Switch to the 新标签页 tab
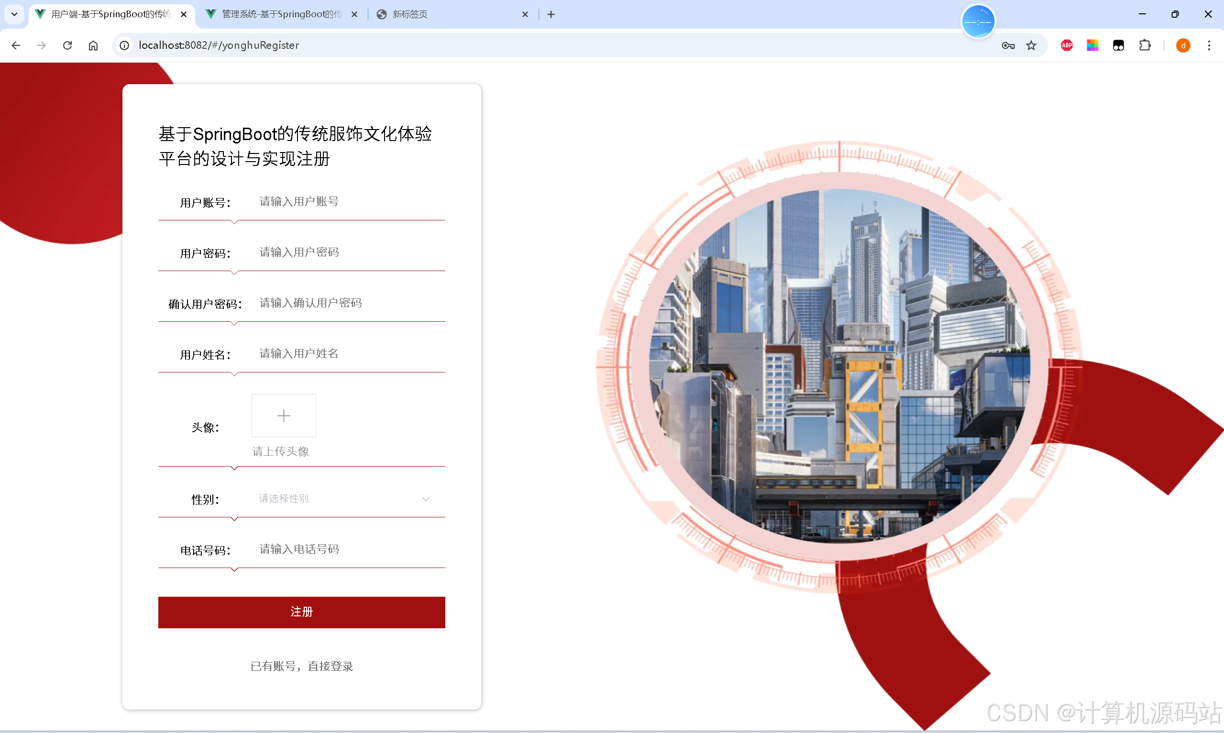1224x733 pixels. coord(410,14)
